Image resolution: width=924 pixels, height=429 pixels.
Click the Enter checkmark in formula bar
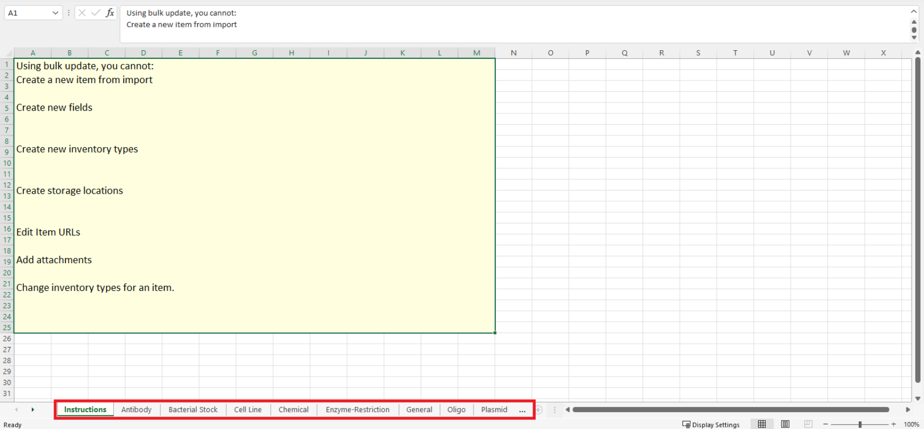click(x=96, y=13)
